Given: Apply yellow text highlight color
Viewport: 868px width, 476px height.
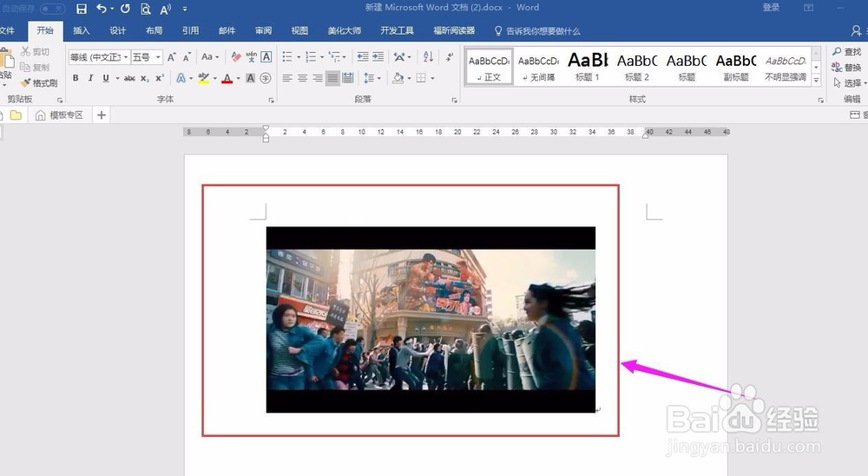Looking at the screenshot, I should click(x=203, y=79).
